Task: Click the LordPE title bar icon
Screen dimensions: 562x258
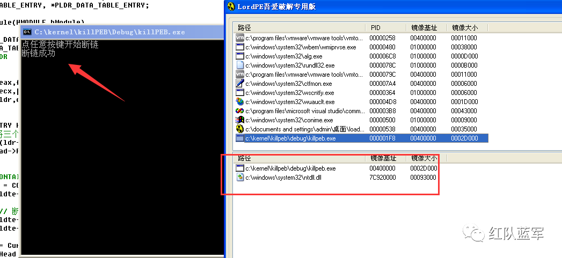Action: (x=231, y=6)
